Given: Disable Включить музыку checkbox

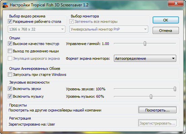Looking at the screenshot, I should 10,96.
